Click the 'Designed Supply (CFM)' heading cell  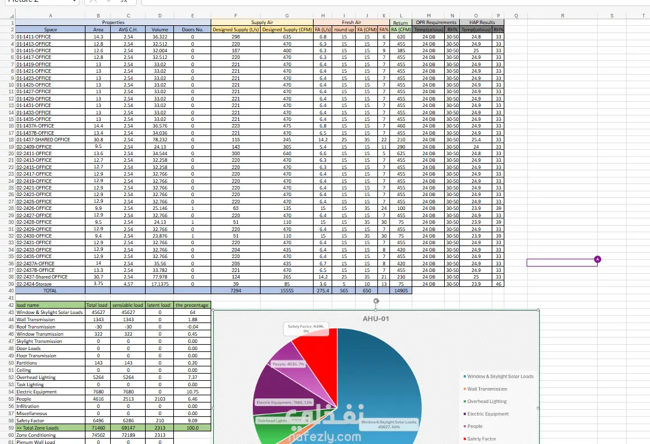[287, 29]
